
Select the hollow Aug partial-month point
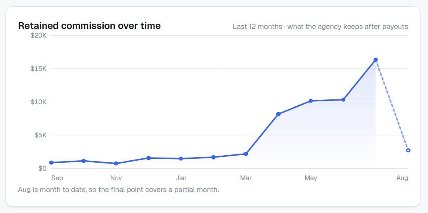(x=408, y=150)
